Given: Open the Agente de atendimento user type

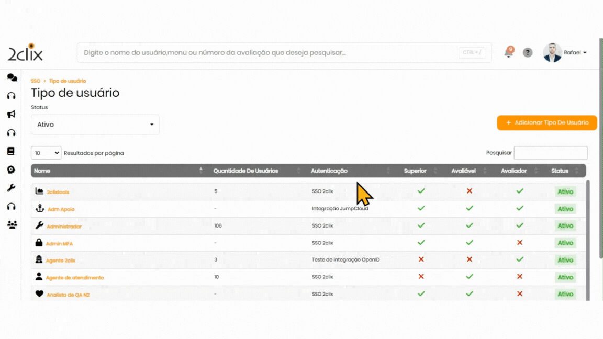Looking at the screenshot, I should 75,278.
